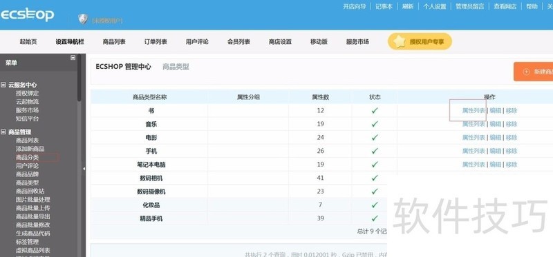Toggle status checkmark for 笔记本电脑
553x257 pixels.
click(x=375, y=164)
